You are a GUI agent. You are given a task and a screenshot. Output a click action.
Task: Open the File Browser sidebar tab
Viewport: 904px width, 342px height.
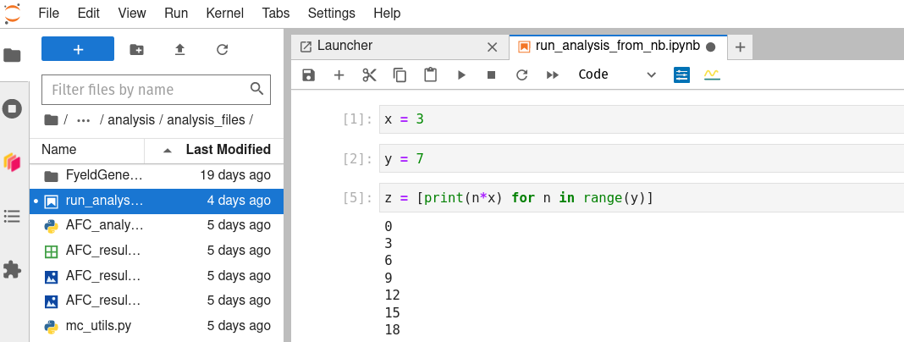coord(12,55)
